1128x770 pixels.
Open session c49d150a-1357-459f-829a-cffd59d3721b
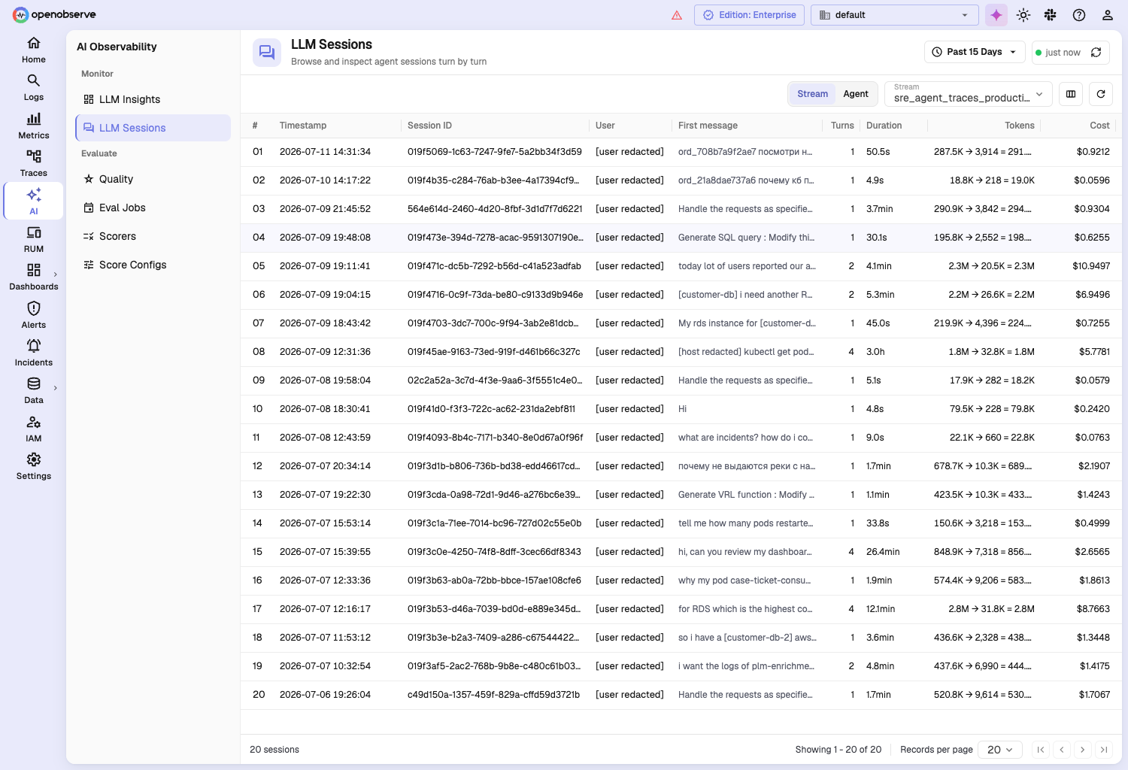point(493,695)
